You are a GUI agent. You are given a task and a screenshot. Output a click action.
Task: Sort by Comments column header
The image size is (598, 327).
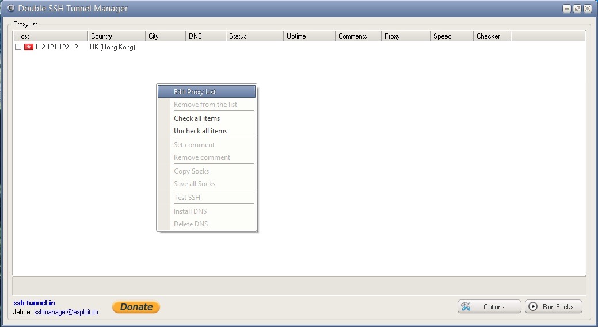pyautogui.click(x=358, y=36)
